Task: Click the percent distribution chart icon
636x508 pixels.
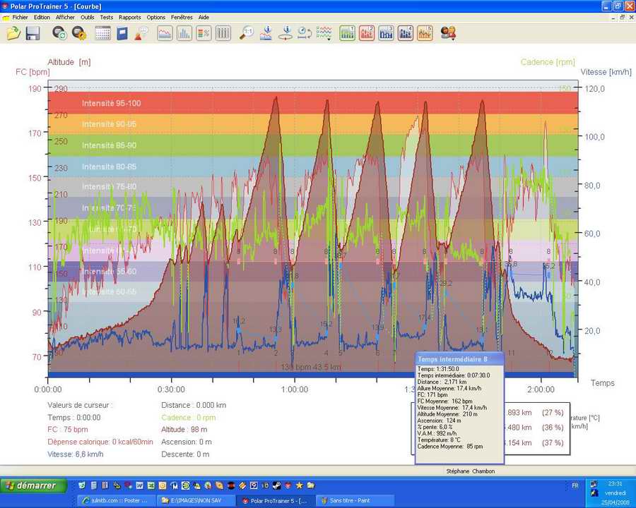Action: click(x=204, y=33)
